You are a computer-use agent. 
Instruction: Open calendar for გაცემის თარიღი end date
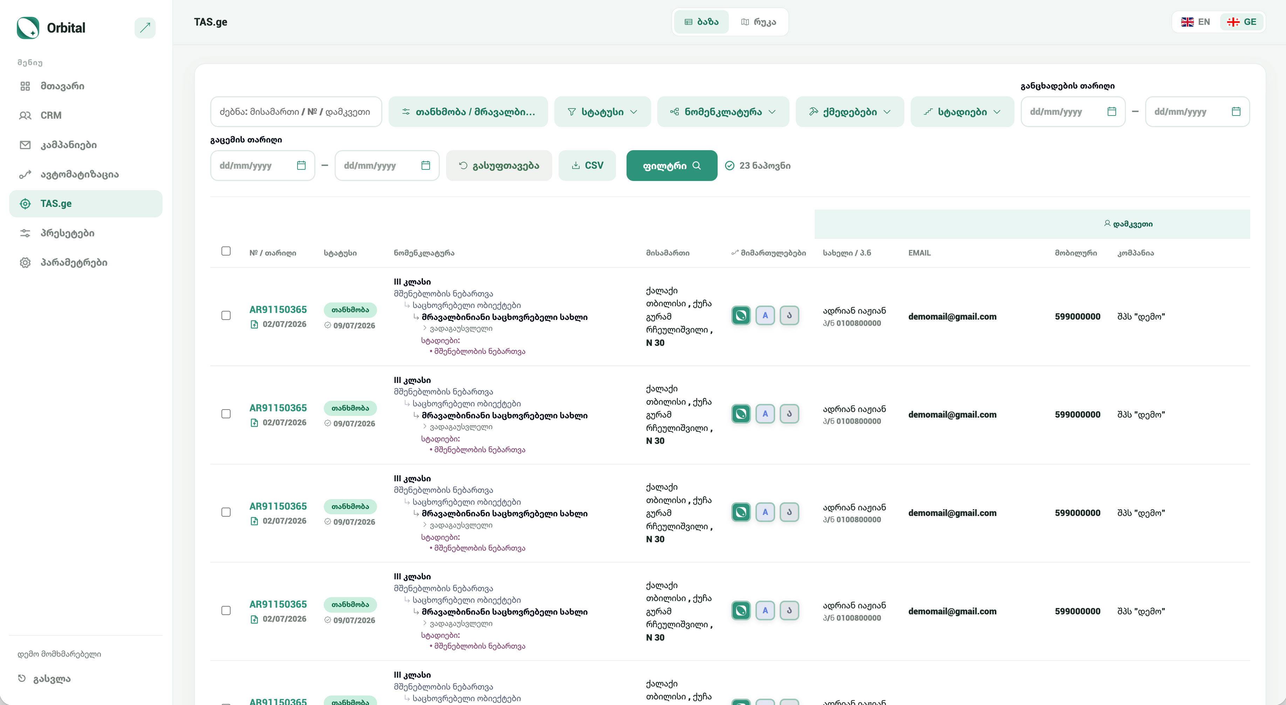point(425,166)
